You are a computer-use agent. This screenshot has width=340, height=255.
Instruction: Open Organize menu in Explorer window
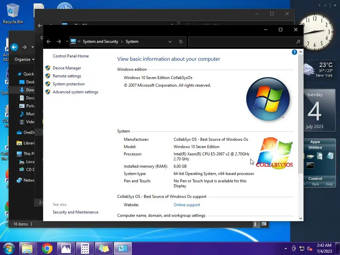point(24,59)
